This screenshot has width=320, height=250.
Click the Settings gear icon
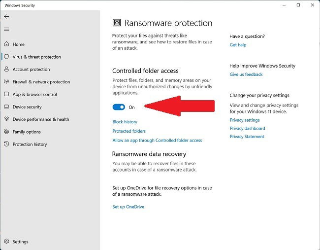pos(7,242)
